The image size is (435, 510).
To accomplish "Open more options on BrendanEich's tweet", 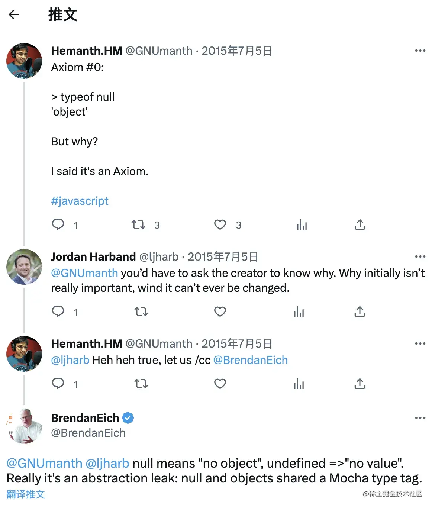I will pos(420,418).
